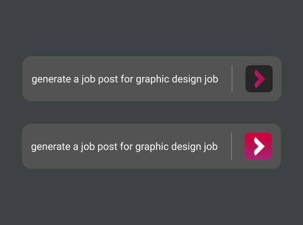Submit the prompt using the dark chevron icon
This screenshot has width=303, height=225.
pyautogui.click(x=259, y=79)
